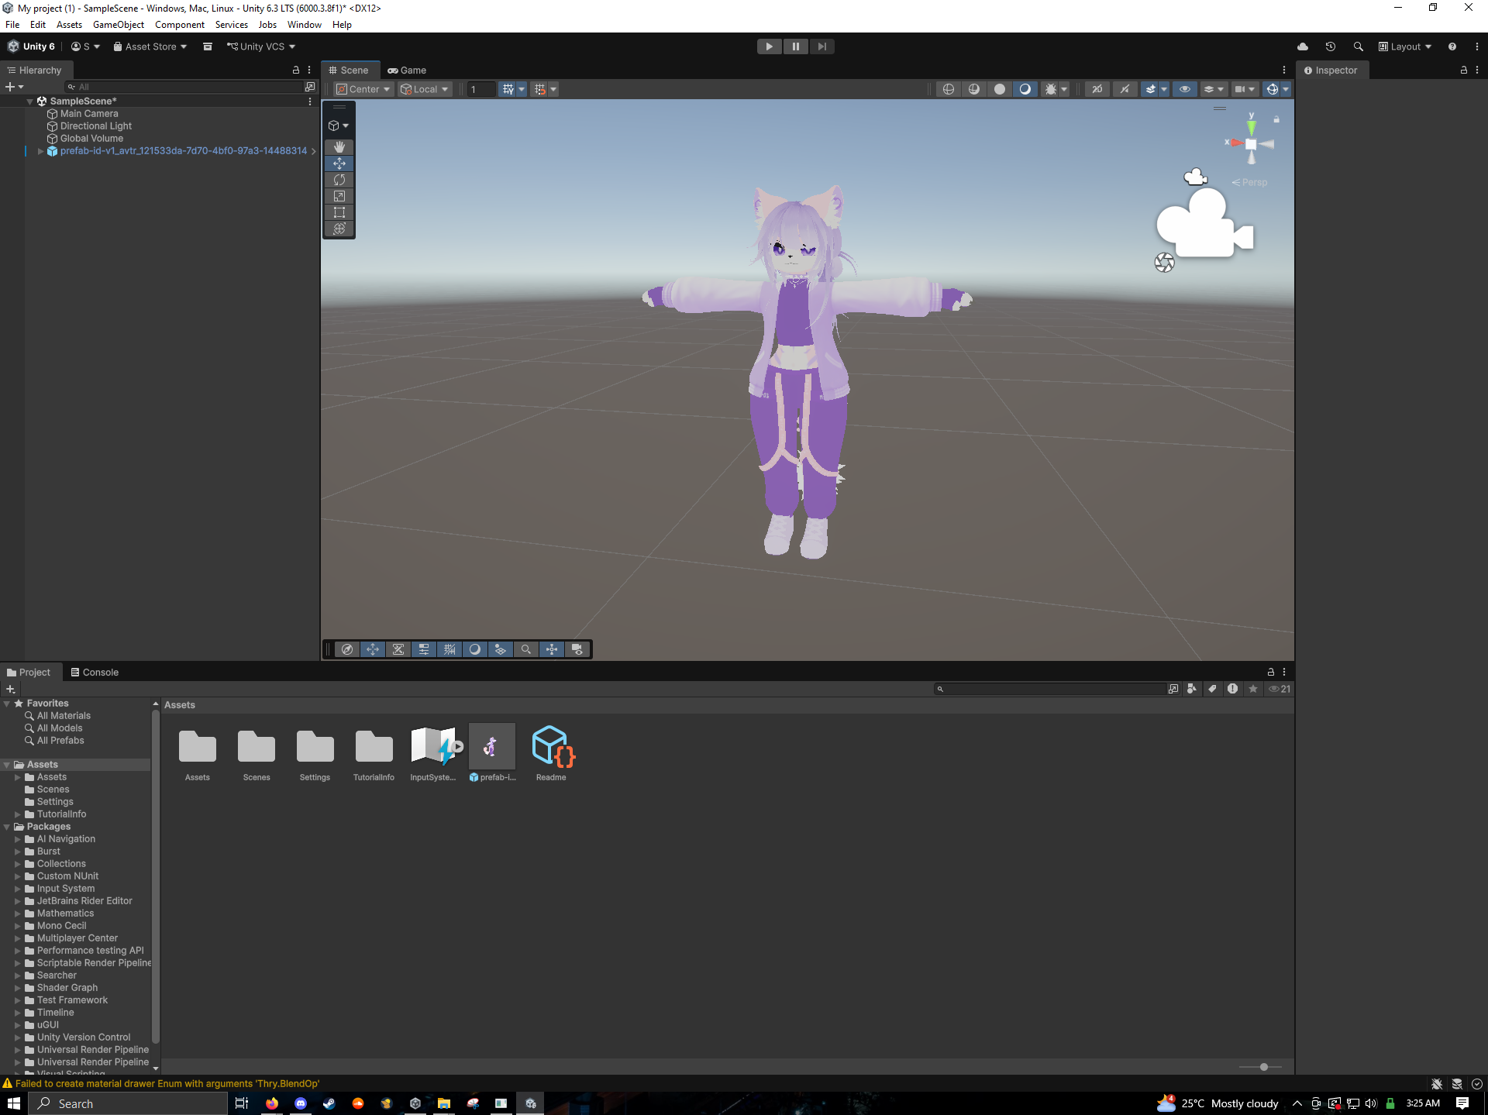Toggle the Inspector panel lock
The image size is (1488, 1115).
pos(1463,70)
